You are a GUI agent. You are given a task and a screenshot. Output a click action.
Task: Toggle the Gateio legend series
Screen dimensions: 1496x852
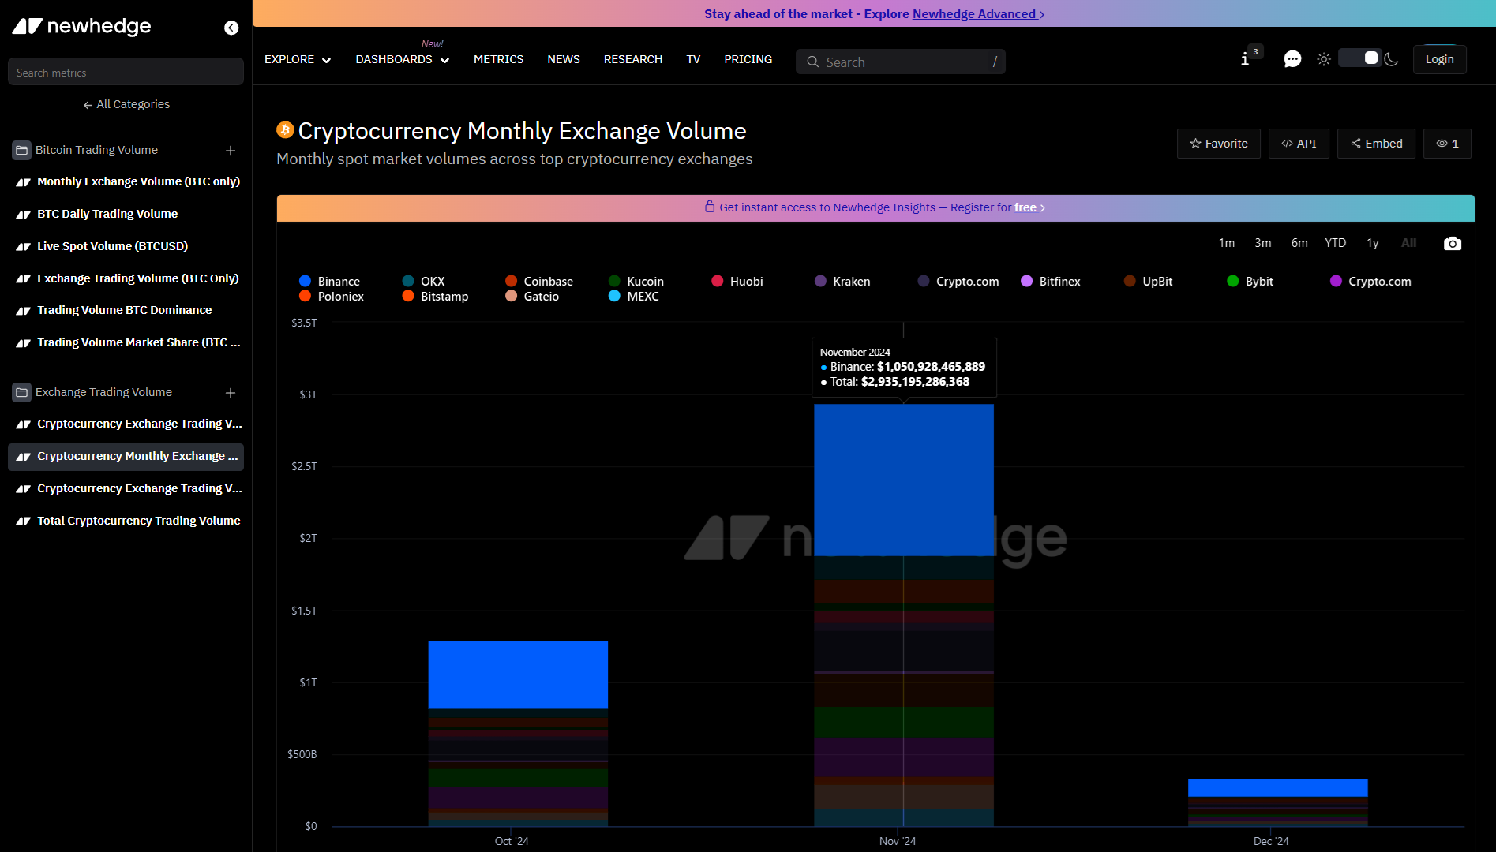point(532,297)
